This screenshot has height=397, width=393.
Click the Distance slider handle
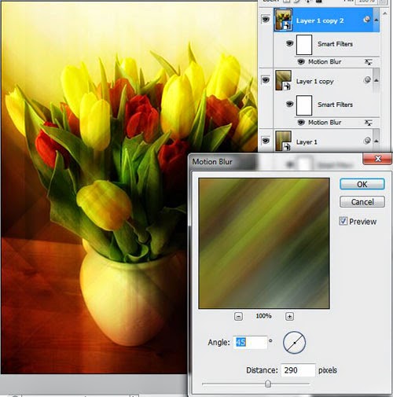[x=267, y=384]
